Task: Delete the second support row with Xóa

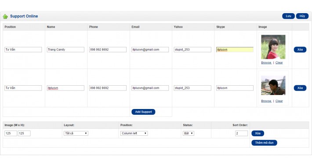Action: point(300,88)
